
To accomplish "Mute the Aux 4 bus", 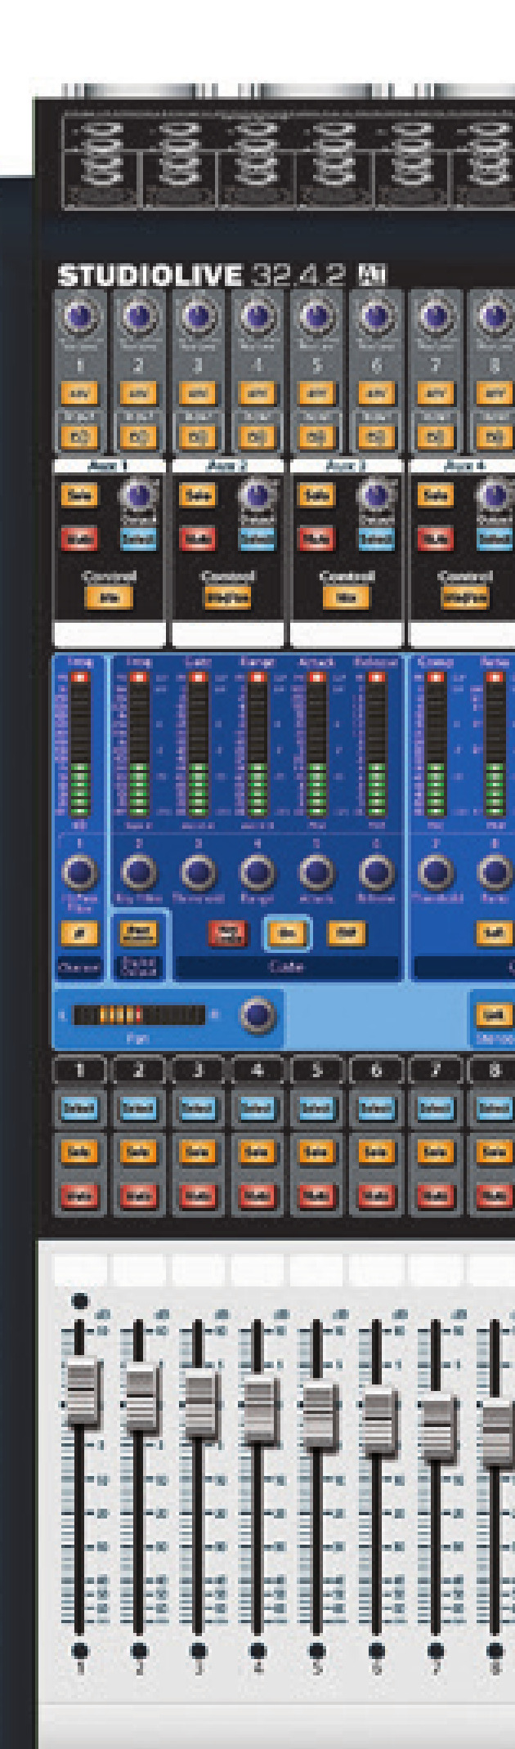I will point(435,538).
